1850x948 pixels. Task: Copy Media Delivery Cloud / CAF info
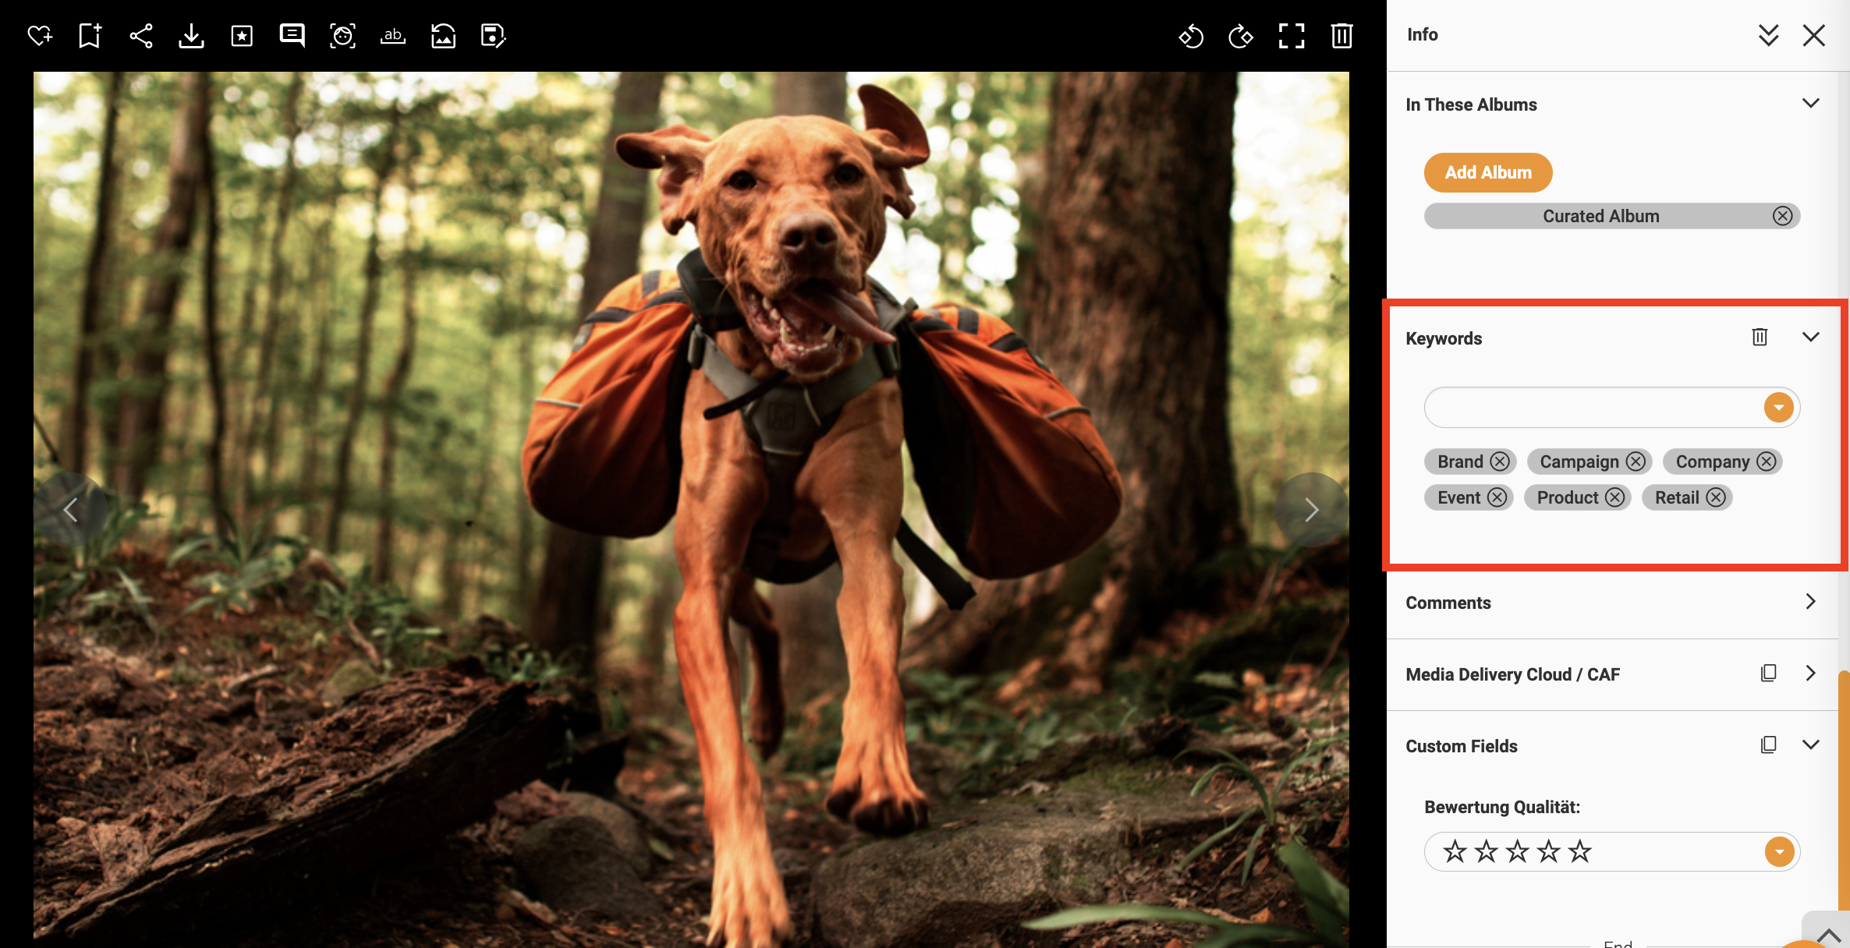tap(1769, 674)
